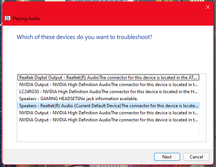Click the Cancel button

(x=196, y=157)
